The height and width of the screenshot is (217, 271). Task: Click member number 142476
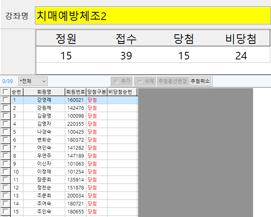coord(76,108)
